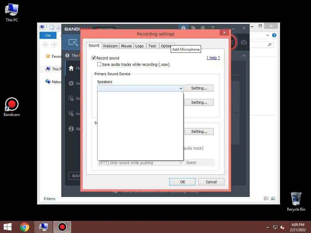Switch to the Webcam tab
The image size is (311, 233).
pos(110,46)
